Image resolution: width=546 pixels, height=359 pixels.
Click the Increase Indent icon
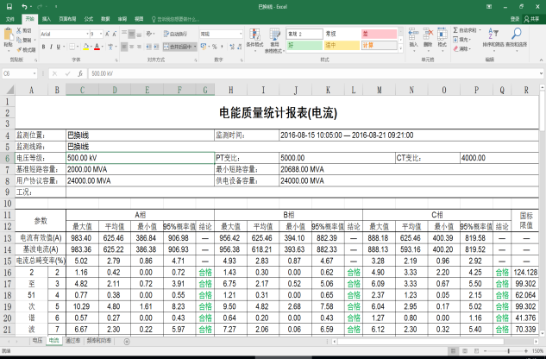(x=156, y=47)
